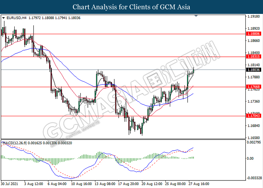Click the Chart Analysis for Clients title
Screen dimensions: 263x188
[x=131, y=7]
